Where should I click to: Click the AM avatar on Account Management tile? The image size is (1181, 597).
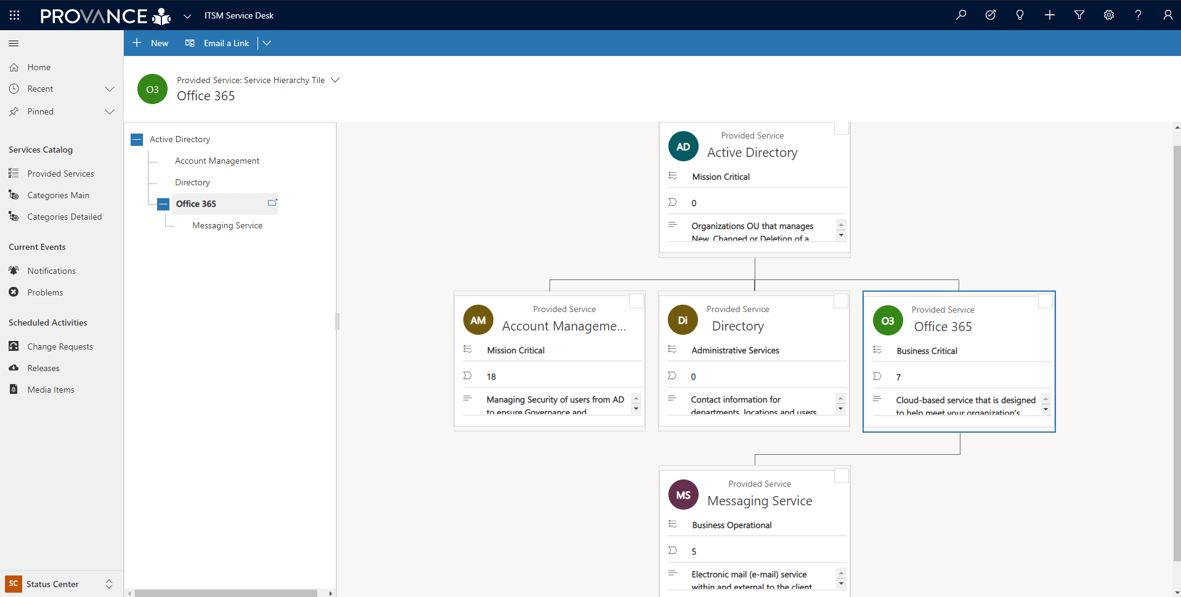pos(478,320)
